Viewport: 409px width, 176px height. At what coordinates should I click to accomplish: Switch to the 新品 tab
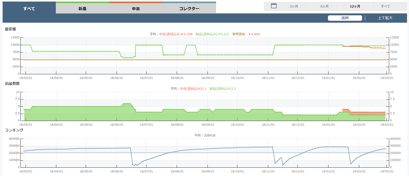pos(82,9)
